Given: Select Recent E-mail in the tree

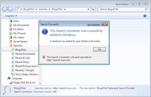Looking at the screenshot, I should click(23, 58).
